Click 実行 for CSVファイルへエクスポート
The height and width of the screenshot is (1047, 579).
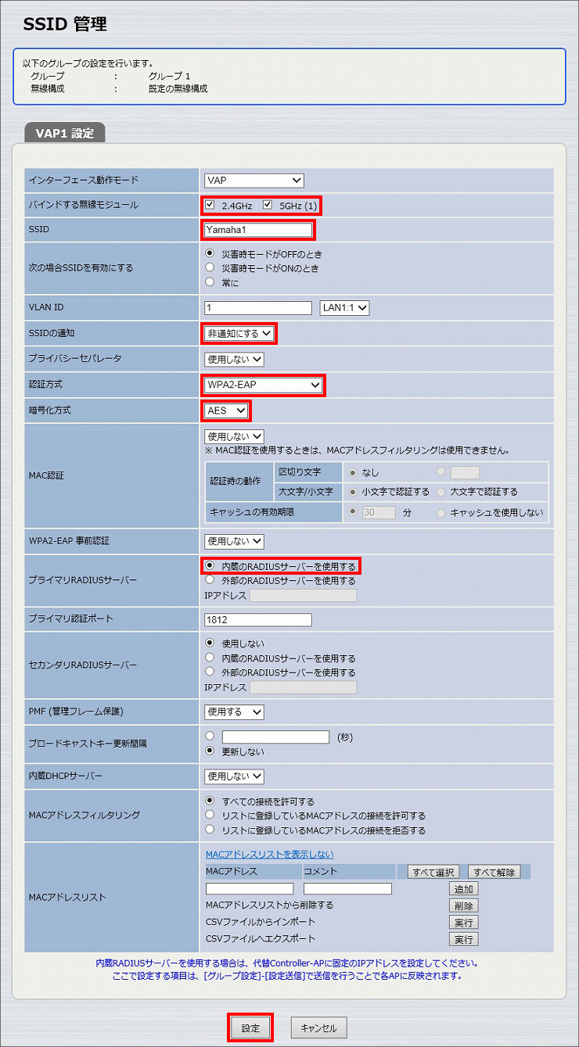click(463, 939)
